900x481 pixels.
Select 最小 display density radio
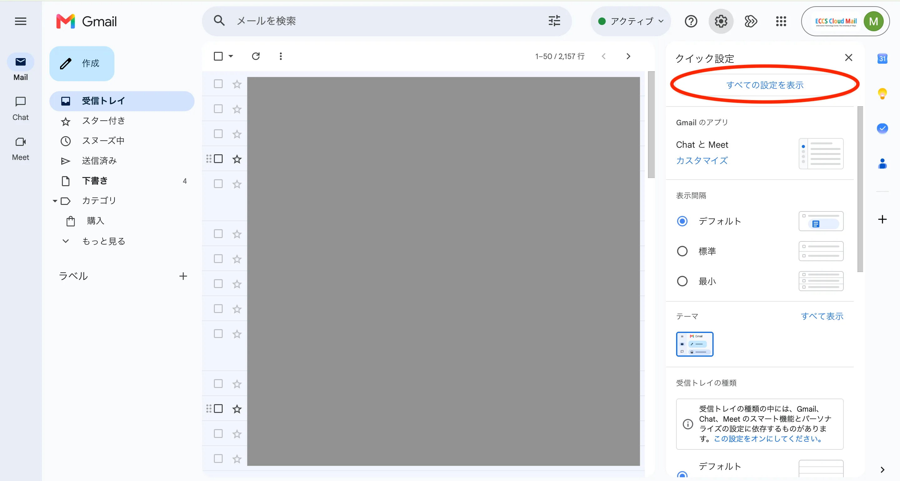(682, 281)
